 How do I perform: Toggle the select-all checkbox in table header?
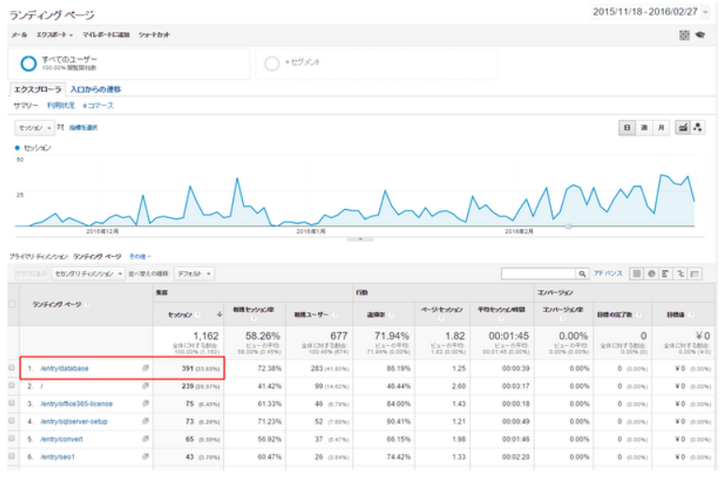click(12, 305)
